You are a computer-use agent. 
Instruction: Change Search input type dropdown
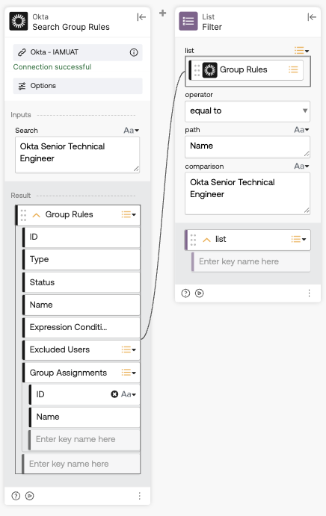point(131,131)
